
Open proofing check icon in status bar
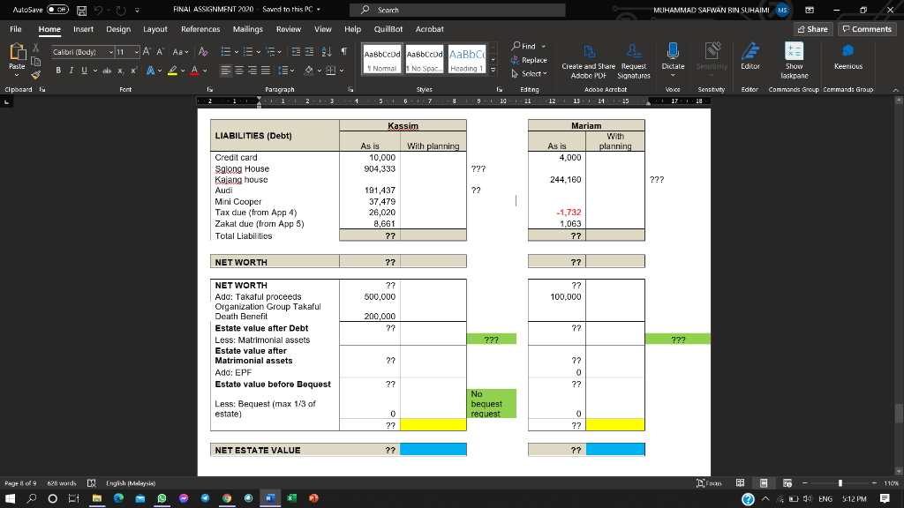(x=91, y=482)
